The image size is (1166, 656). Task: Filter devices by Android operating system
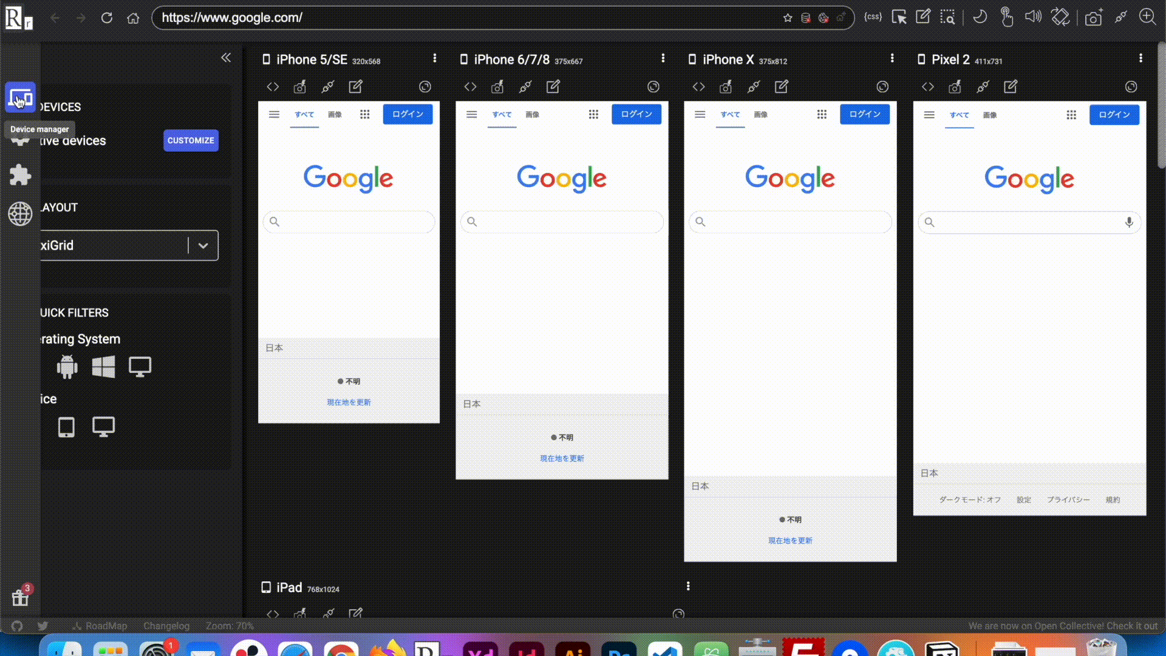(67, 367)
